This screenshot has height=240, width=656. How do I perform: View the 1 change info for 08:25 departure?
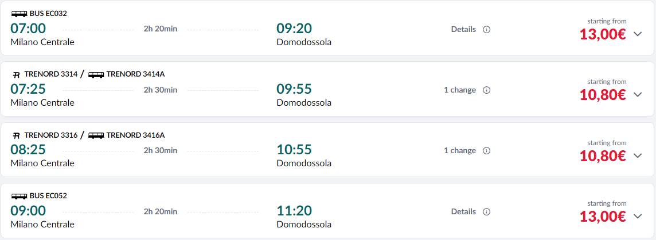[460, 151]
